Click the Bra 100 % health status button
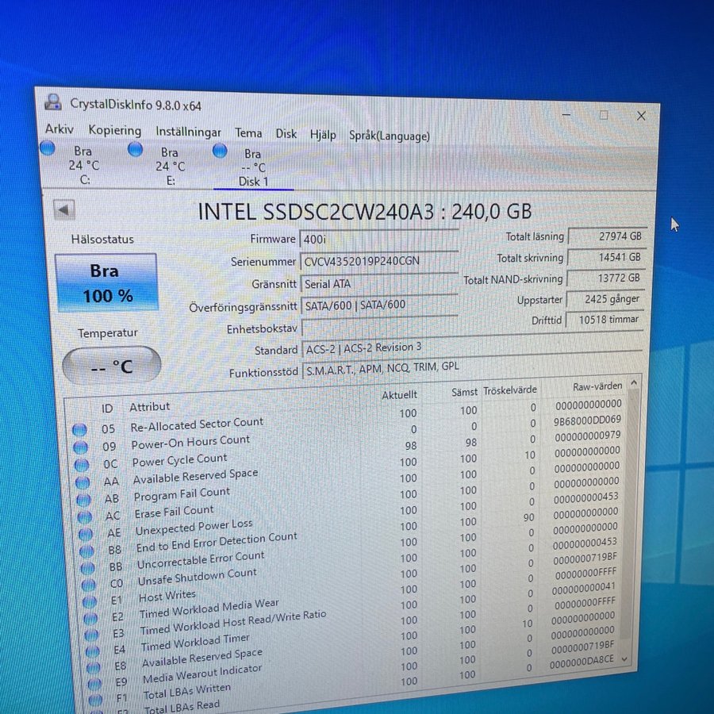This screenshot has width=714, height=714. click(106, 283)
